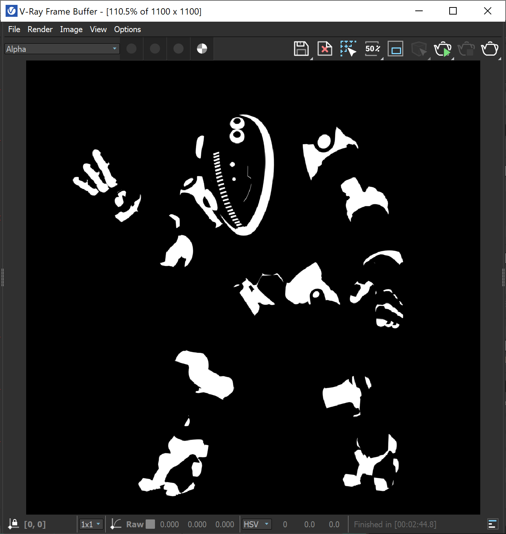Image resolution: width=506 pixels, height=534 pixels.
Task: Click the Raw color swatch in status bar
Action: (x=150, y=524)
